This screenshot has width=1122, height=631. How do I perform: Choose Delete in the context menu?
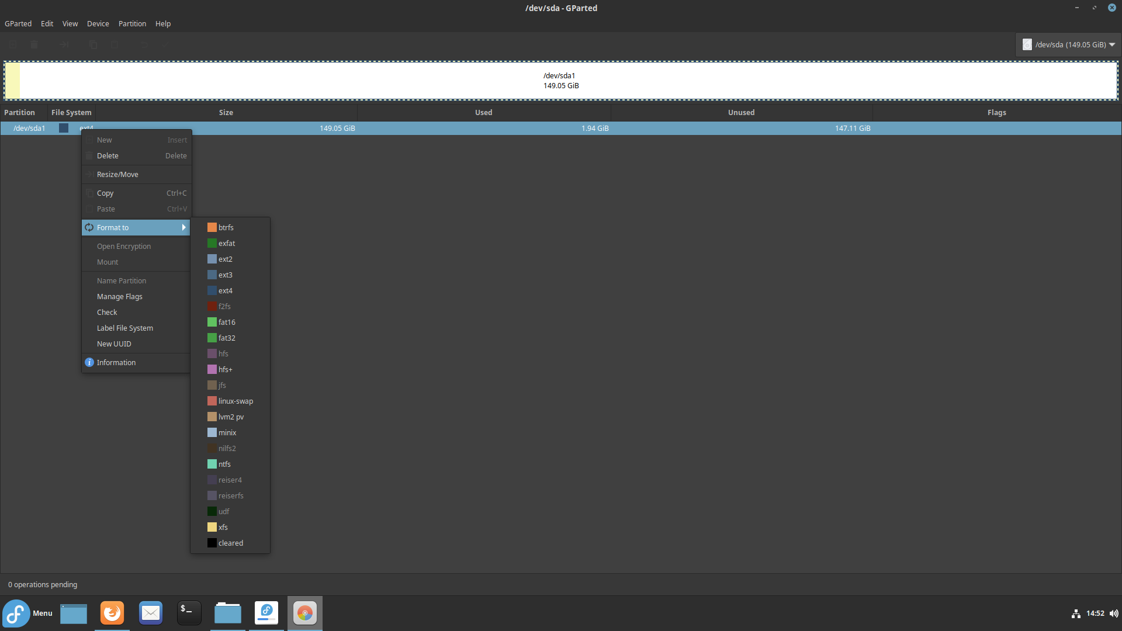pos(136,156)
